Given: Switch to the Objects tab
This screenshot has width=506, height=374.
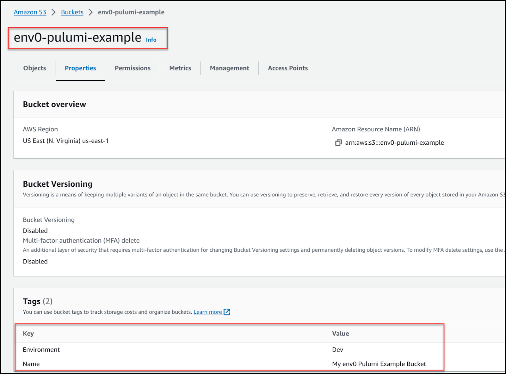Looking at the screenshot, I should [34, 68].
